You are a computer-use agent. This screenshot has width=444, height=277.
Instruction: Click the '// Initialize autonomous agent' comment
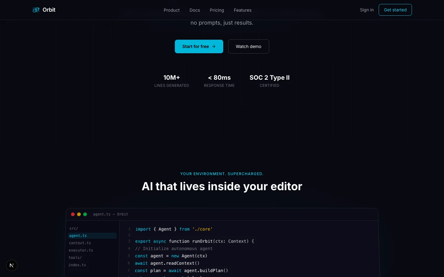click(174, 249)
